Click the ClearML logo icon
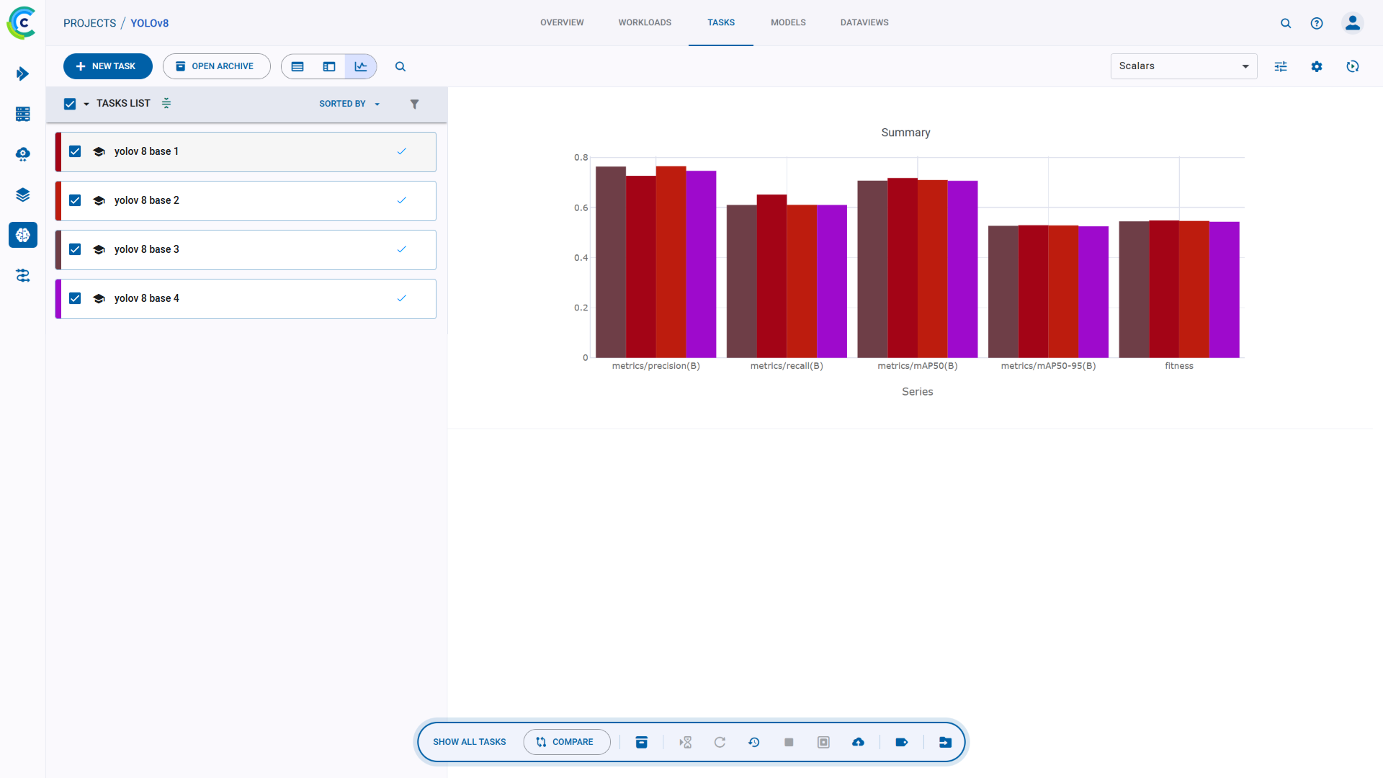This screenshot has width=1383, height=778. [22, 23]
